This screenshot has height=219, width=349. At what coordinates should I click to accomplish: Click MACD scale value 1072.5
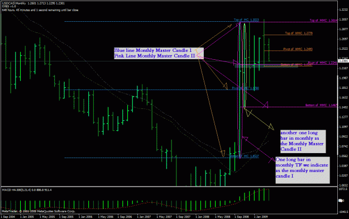click(x=343, y=189)
